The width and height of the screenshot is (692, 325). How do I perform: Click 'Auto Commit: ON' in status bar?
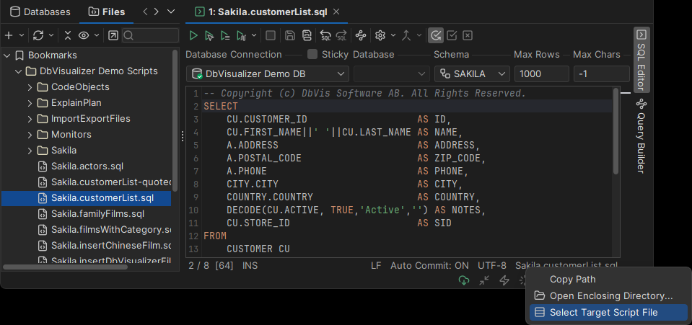tap(429, 265)
